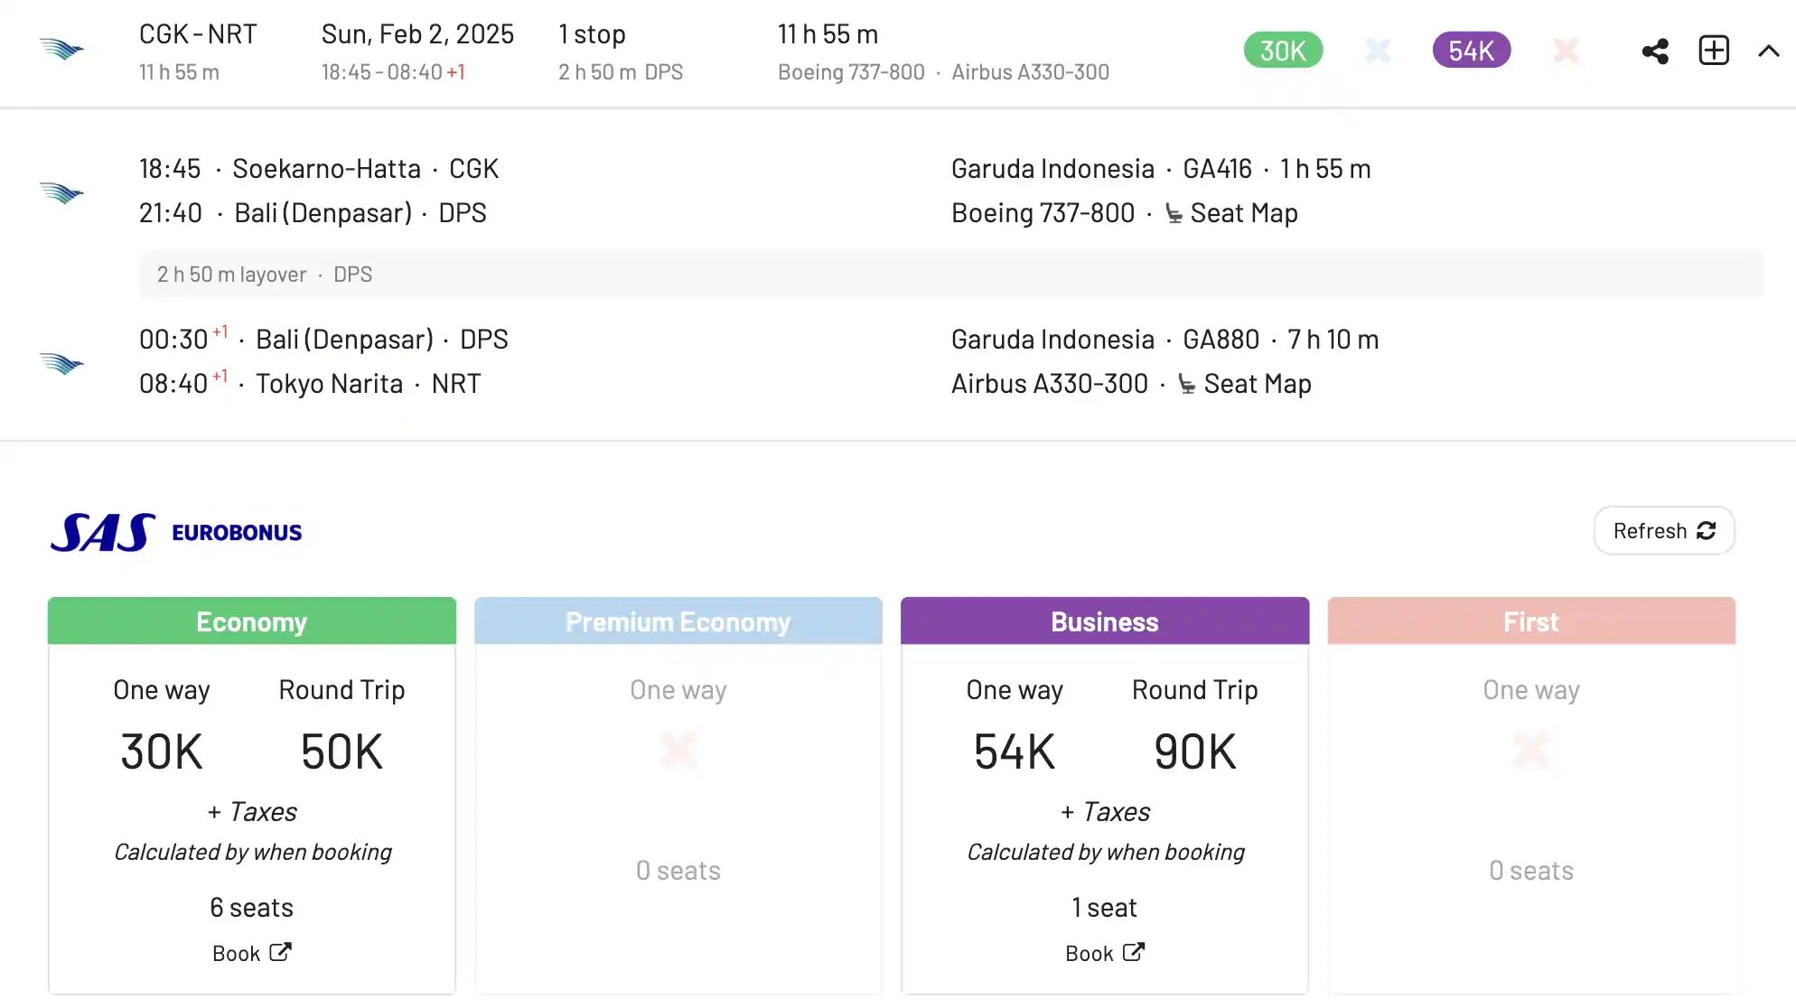Image resolution: width=1796 pixels, height=1008 pixels.
Task: Click the green 30K economy badge
Action: click(x=1283, y=51)
